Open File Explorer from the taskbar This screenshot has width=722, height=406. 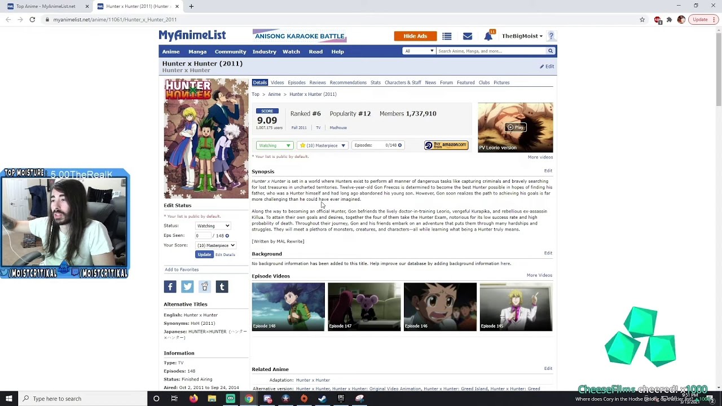tap(212, 399)
